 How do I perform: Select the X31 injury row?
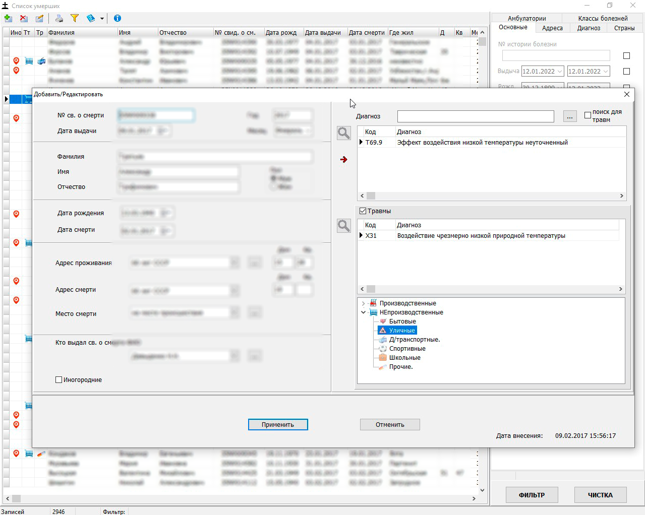tap(488, 236)
